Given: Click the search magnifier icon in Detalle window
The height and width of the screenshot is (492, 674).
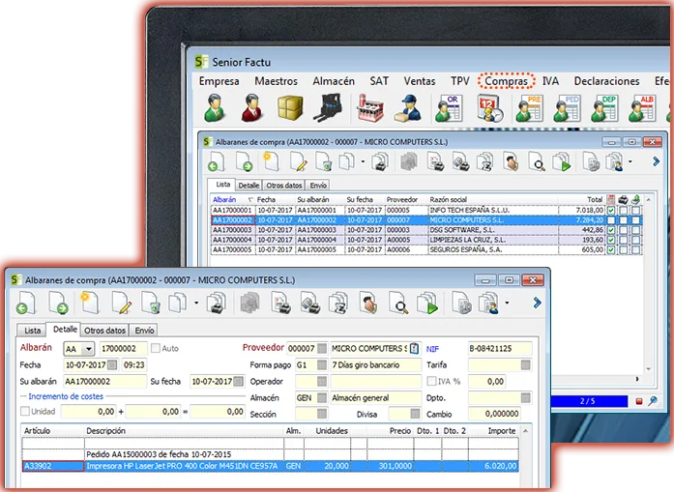Looking at the screenshot, I should click(x=398, y=303).
